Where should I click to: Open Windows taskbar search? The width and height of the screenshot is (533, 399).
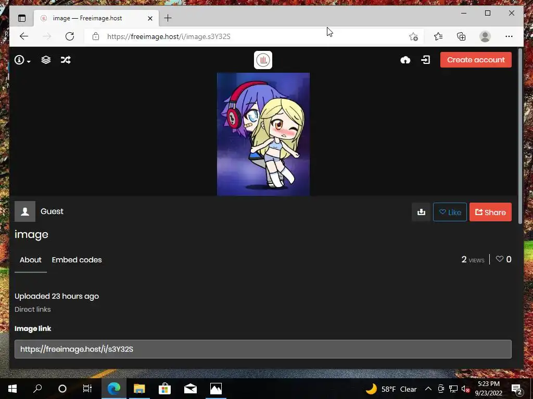click(x=37, y=389)
